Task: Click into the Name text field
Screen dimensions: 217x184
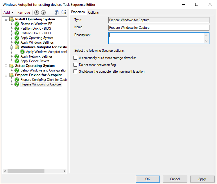Action: coord(159,28)
